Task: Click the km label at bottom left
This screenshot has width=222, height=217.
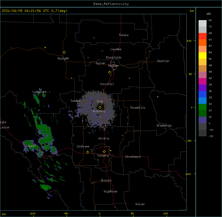Action: [4, 214]
